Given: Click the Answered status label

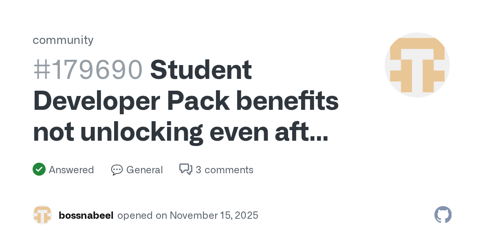Looking at the screenshot, I should click(x=71, y=170).
